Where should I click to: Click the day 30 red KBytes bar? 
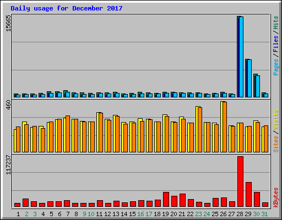257,200
